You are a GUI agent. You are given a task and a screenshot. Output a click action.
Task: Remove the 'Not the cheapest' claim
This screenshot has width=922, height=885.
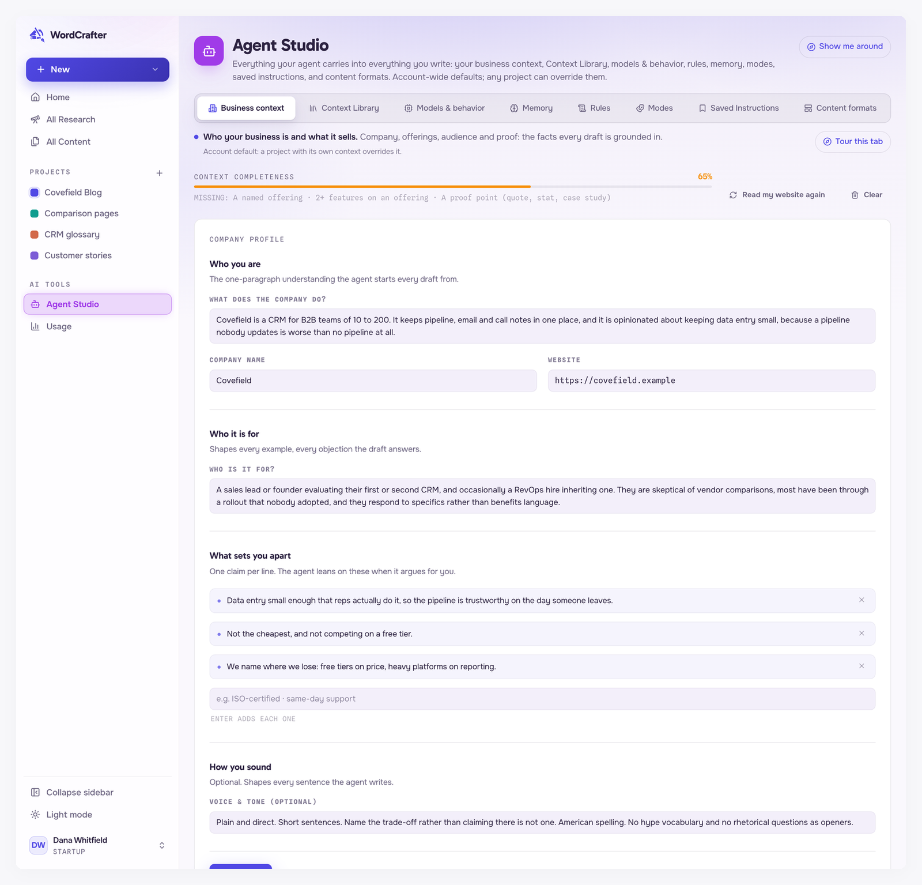tap(861, 634)
